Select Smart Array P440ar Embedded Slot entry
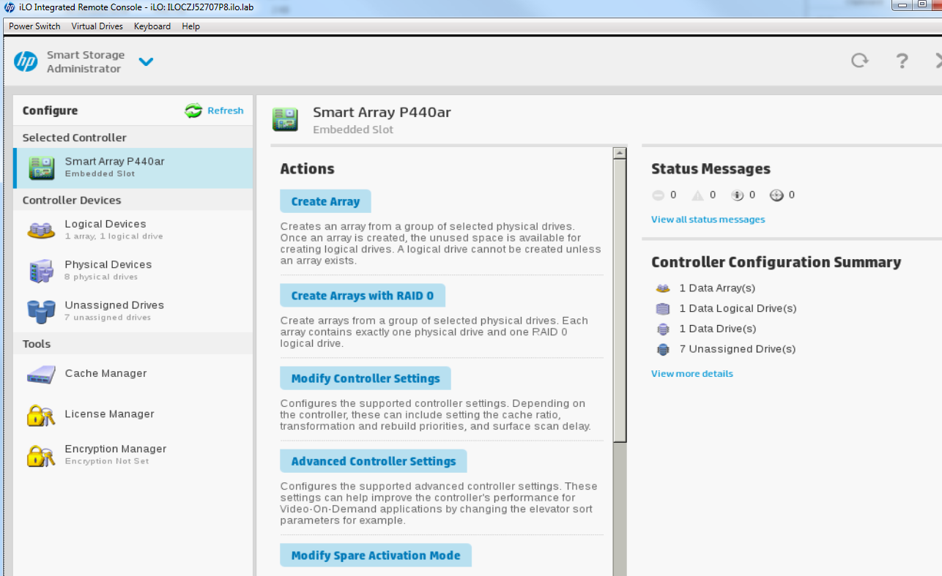942x576 pixels. pos(133,168)
